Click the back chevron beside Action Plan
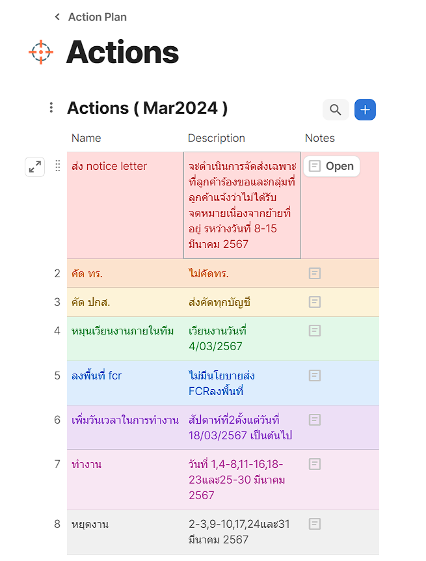Screen dimensions: 426x561 (x=57, y=17)
